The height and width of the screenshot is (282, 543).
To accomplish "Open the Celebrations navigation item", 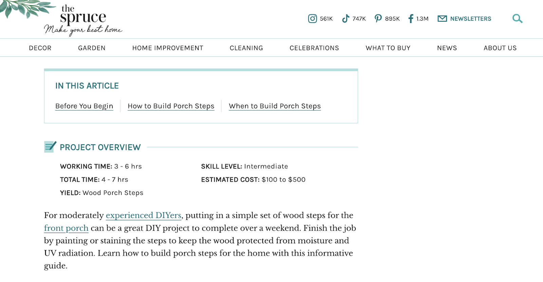I will point(314,48).
